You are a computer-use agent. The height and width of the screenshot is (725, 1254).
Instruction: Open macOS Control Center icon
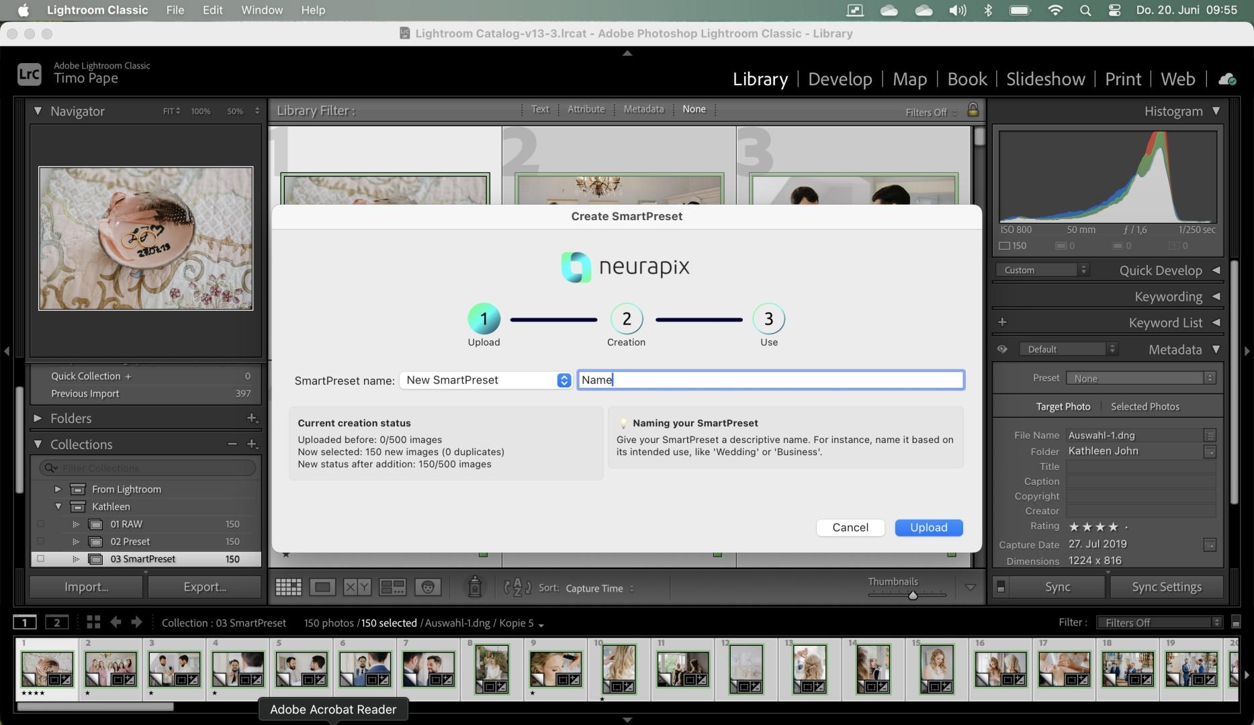(1115, 10)
